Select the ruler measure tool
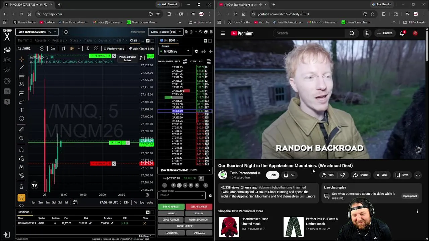The width and height of the screenshot is (429, 241). click(x=21, y=130)
